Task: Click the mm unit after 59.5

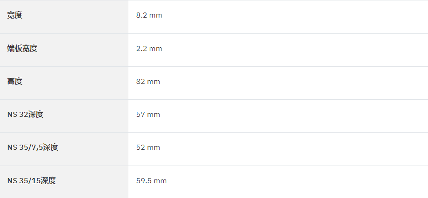Action: point(160,181)
